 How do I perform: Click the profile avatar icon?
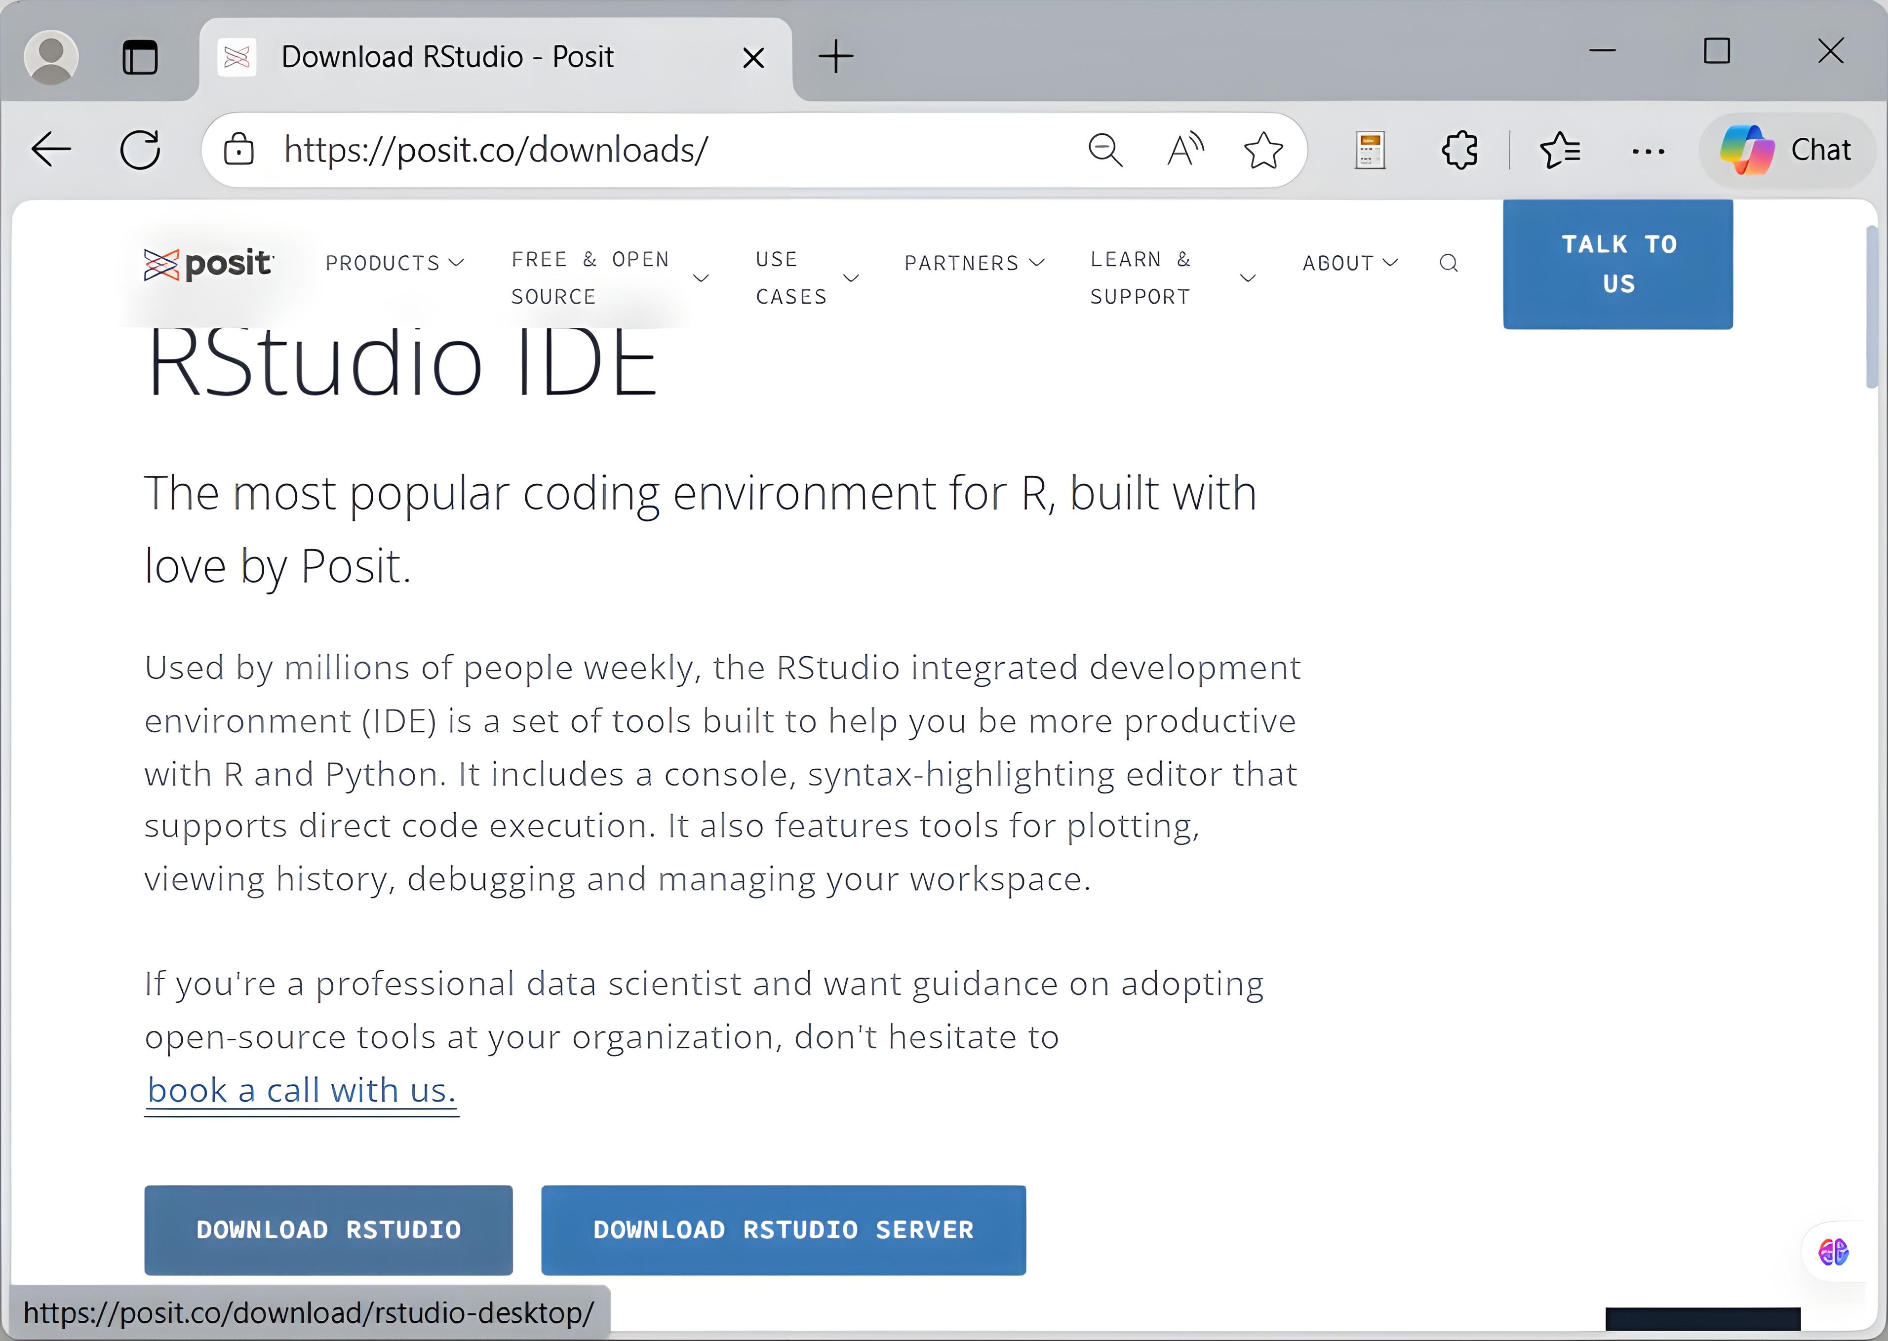51,57
